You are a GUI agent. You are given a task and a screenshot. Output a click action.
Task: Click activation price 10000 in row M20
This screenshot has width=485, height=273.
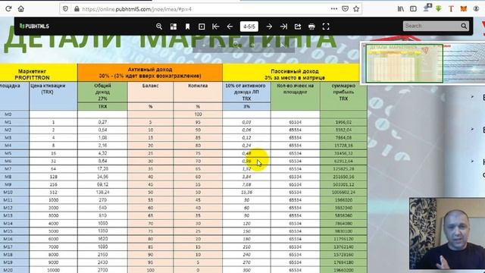(53, 270)
